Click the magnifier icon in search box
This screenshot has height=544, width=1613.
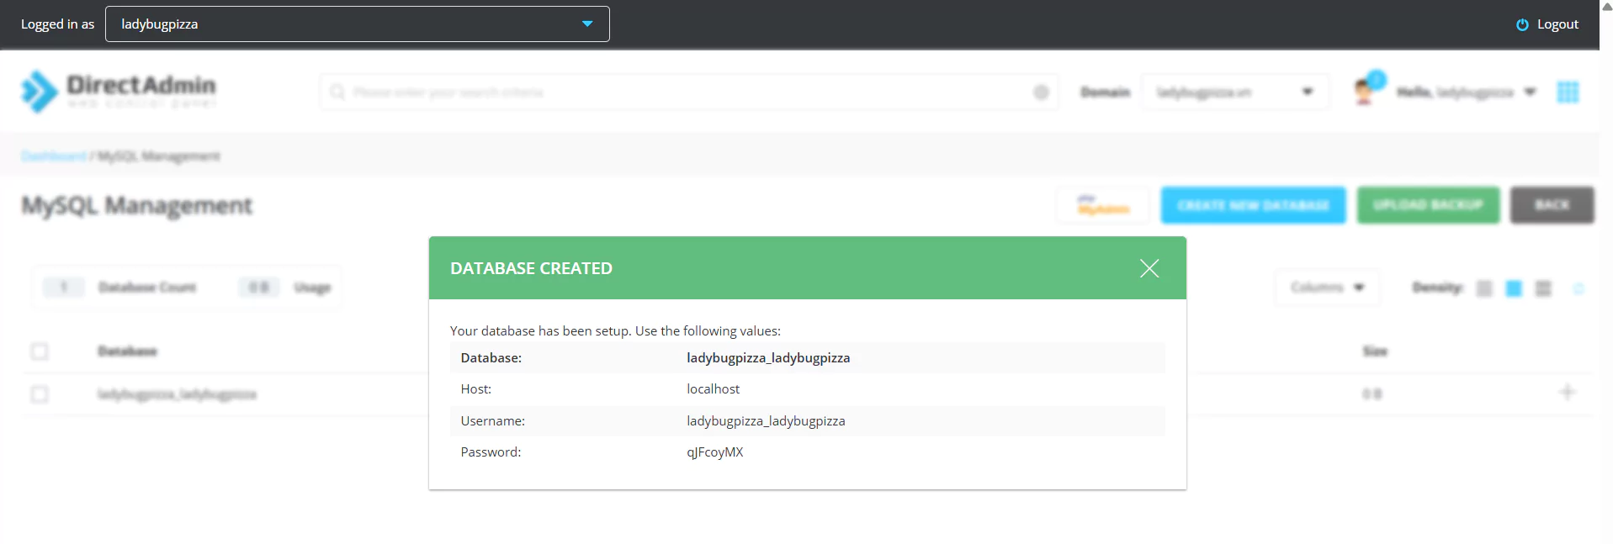point(337,92)
